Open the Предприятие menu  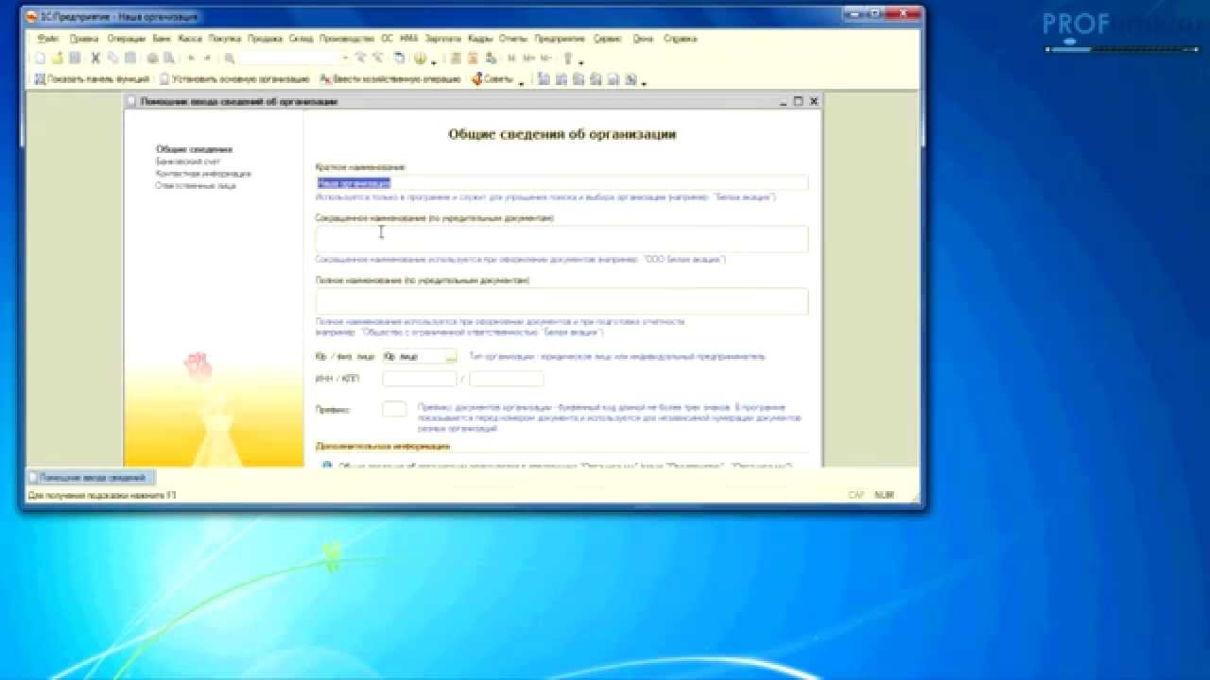[560, 39]
